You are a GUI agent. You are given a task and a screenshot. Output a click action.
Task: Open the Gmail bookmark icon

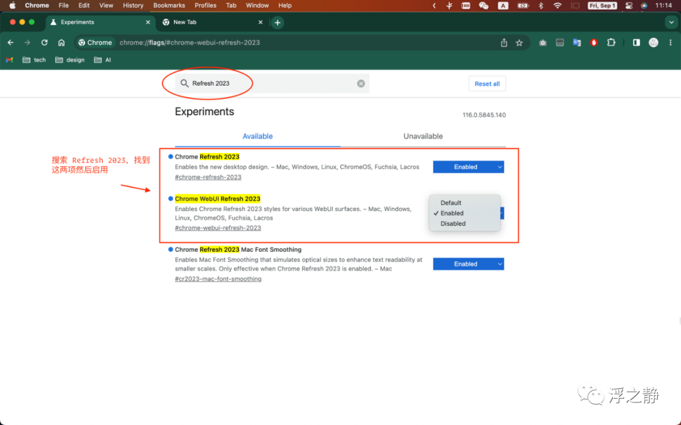coord(9,60)
